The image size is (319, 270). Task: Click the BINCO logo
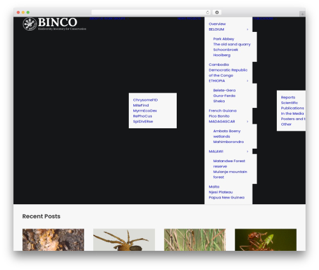(54, 24)
